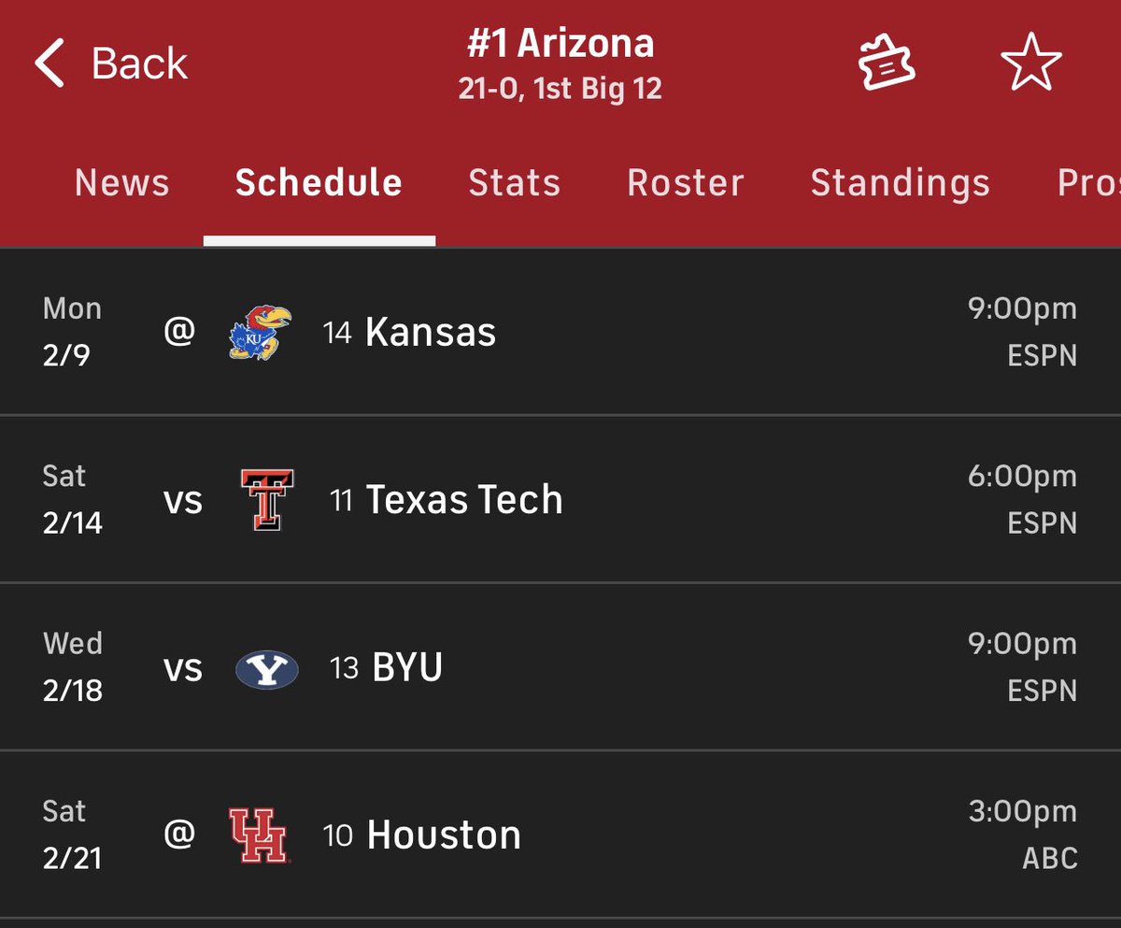Tap the Kansas Jayhawk logo
Screen dimensions: 1121x928
point(261,333)
